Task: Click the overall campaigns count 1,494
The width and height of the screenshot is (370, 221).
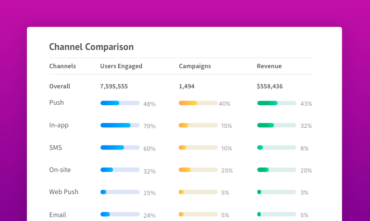Action: (186, 86)
